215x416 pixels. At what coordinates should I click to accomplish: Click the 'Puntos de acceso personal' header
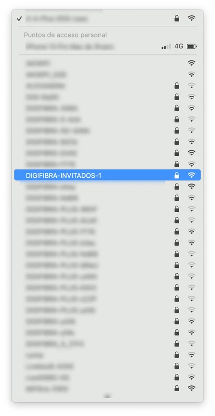[65, 35]
